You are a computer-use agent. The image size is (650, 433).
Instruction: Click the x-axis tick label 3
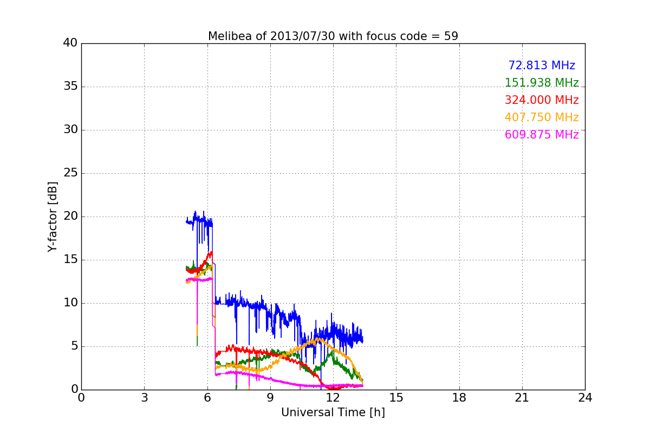click(x=144, y=398)
